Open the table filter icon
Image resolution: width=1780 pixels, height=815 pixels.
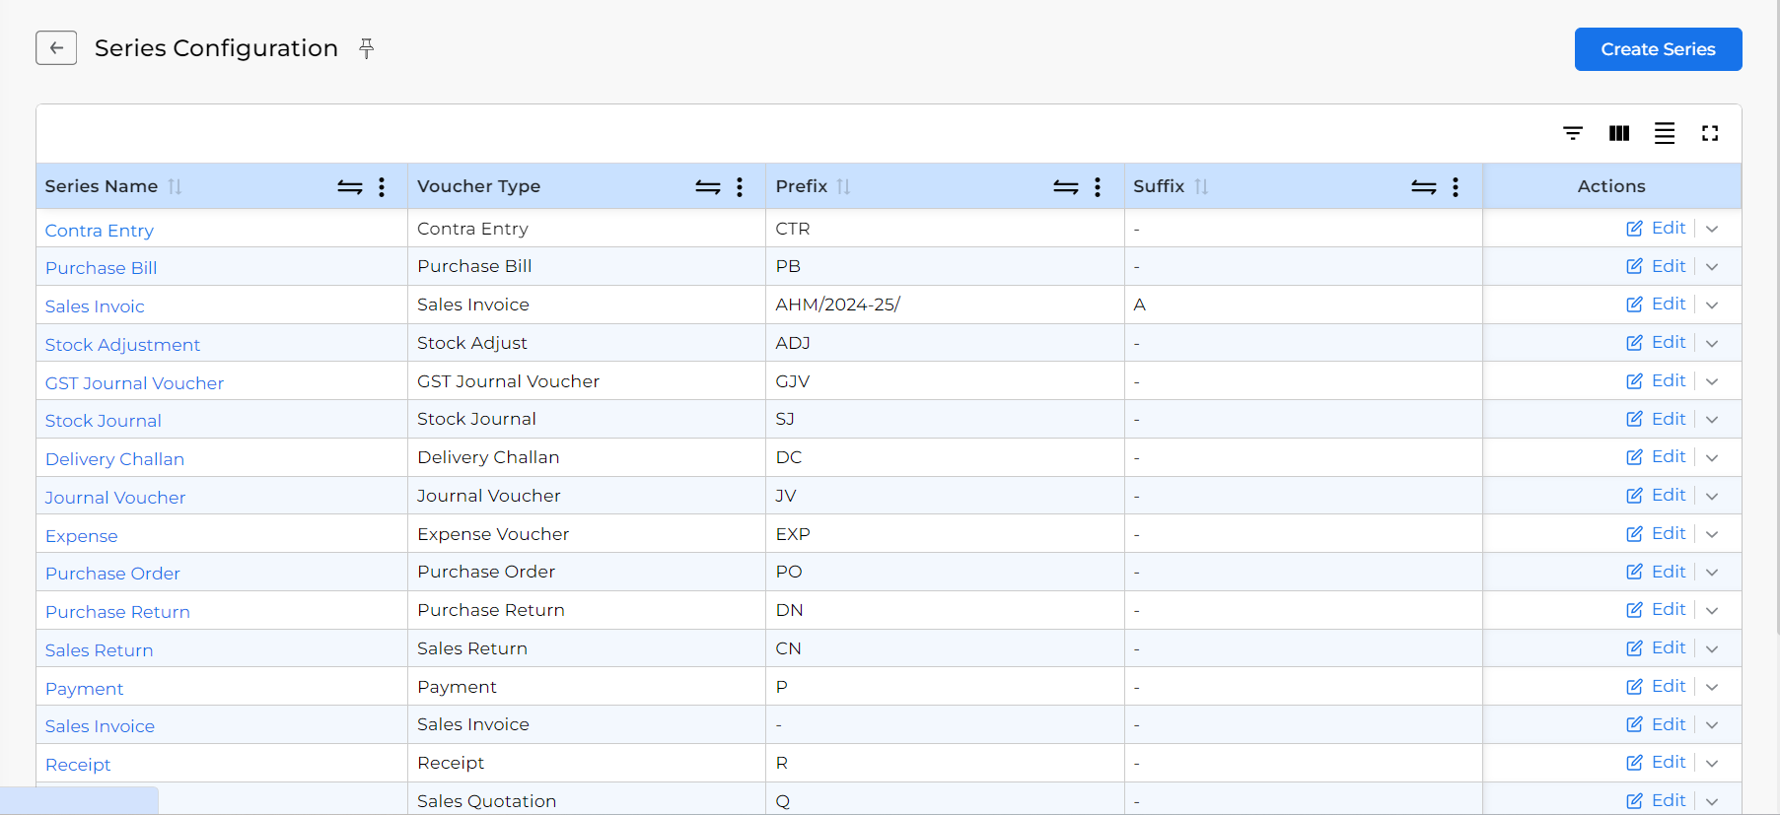pos(1573,133)
